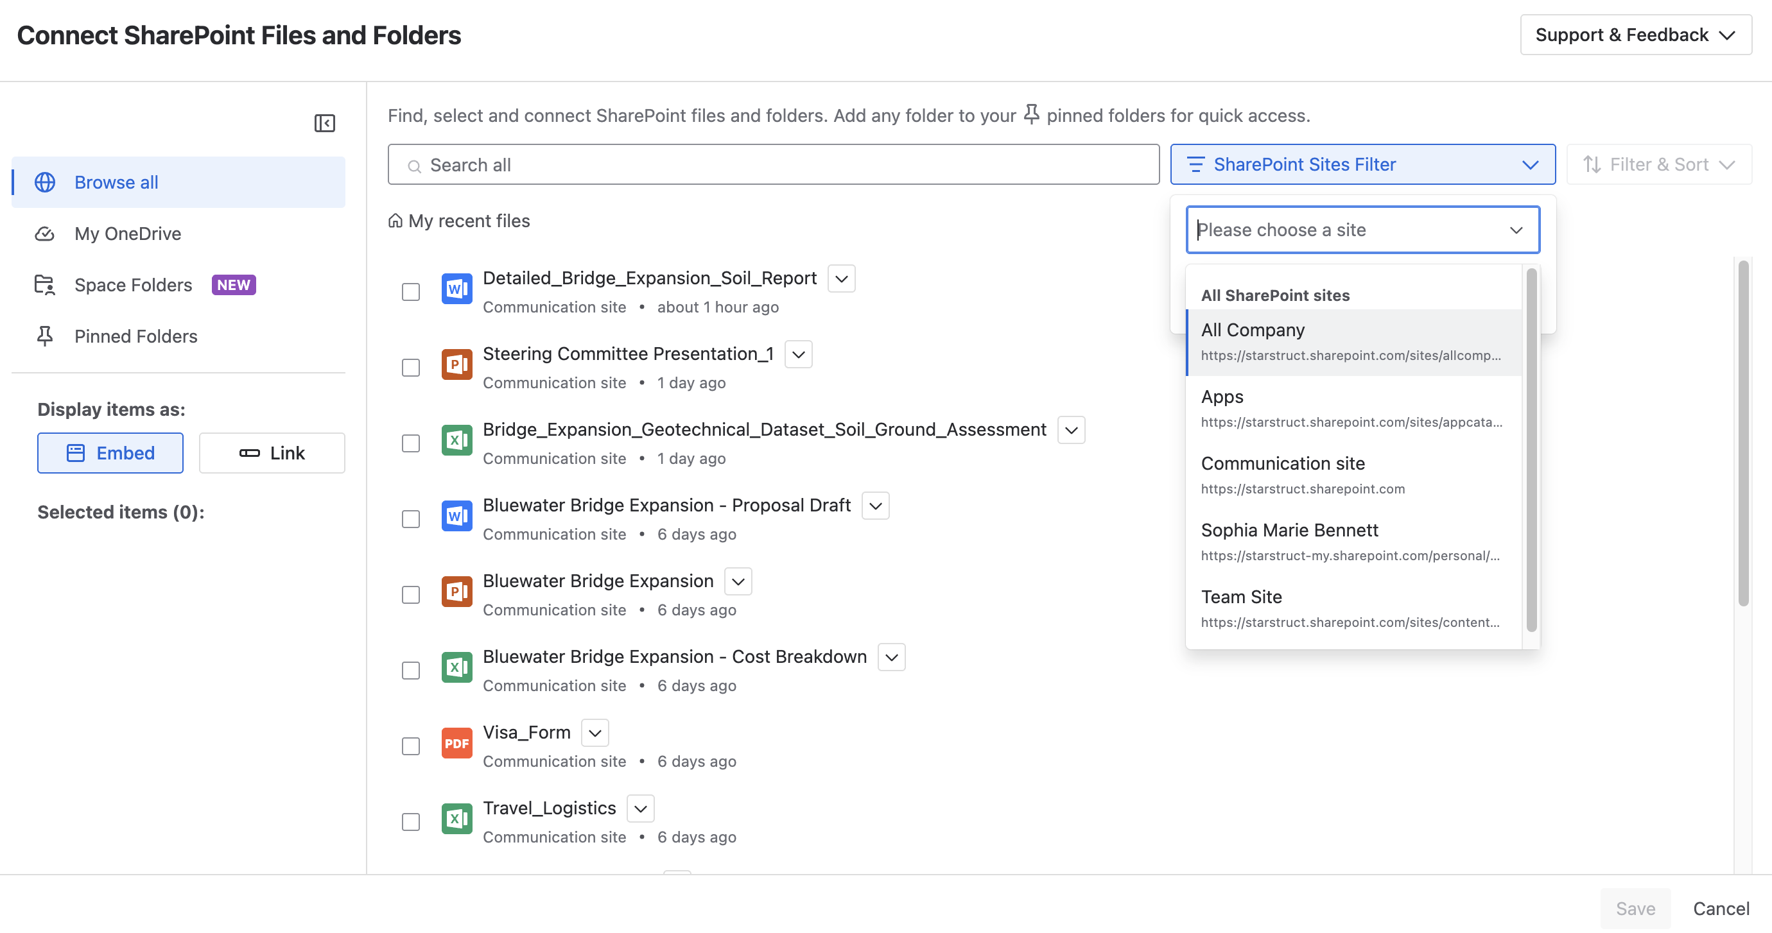The width and height of the screenshot is (1772, 933).
Task: Click PowerPoint icon for Bluewater Bridge Expansion
Action: (x=456, y=591)
